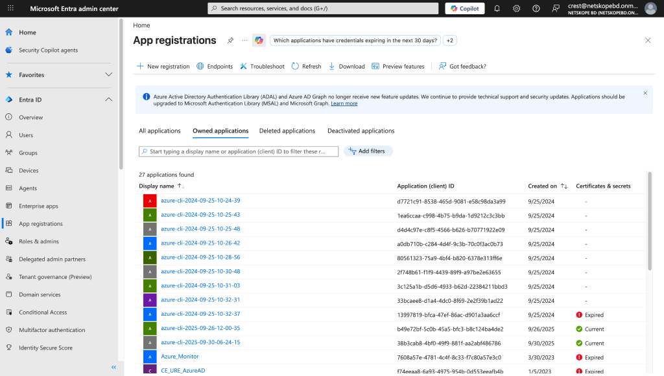
Task: Open the Copilot button in header
Action: pyautogui.click(x=465, y=8)
